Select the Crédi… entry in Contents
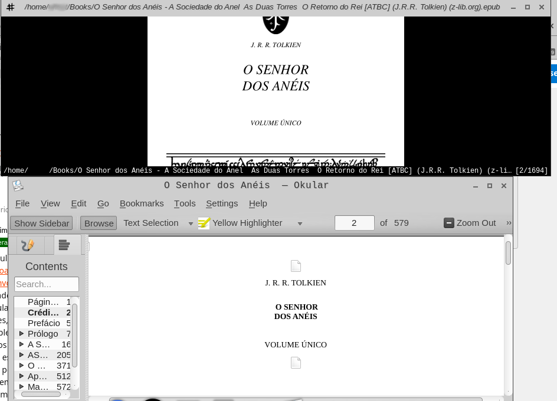The height and width of the screenshot is (401, 557). coord(43,313)
